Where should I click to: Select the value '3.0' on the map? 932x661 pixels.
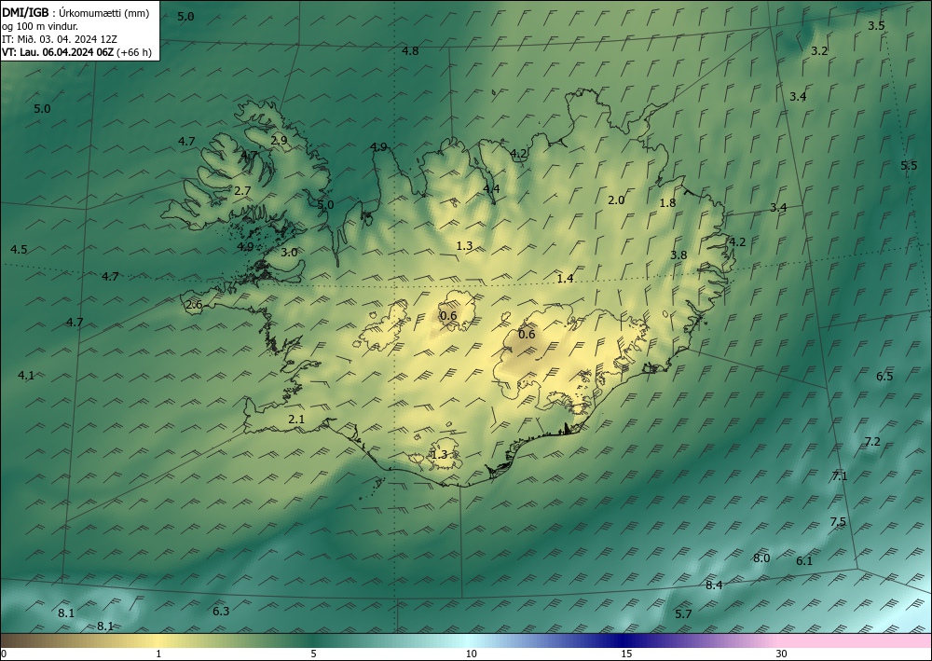(x=289, y=252)
